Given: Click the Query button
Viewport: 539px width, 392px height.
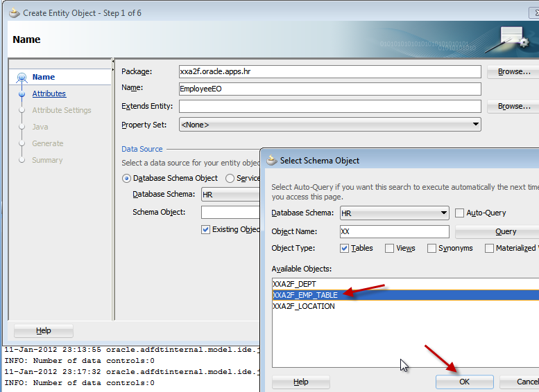Looking at the screenshot, I should coord(497,232).
